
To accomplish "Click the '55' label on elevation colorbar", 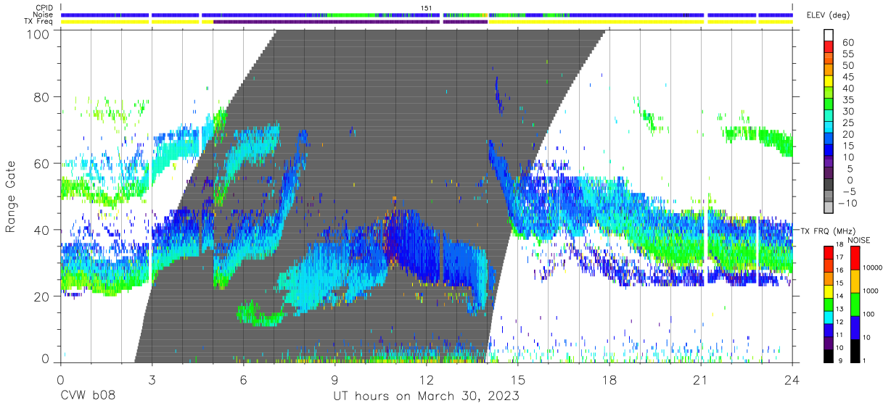I will (x=847, y=54).
